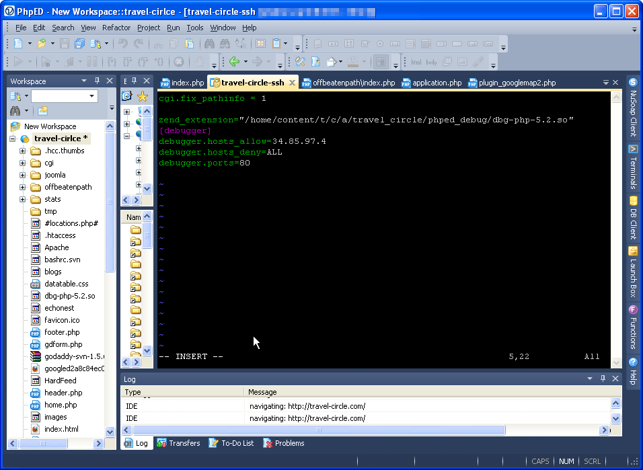The image size is (643, 470).
Task: Open the Terminals side panel
Action: (x=633, y=167)
